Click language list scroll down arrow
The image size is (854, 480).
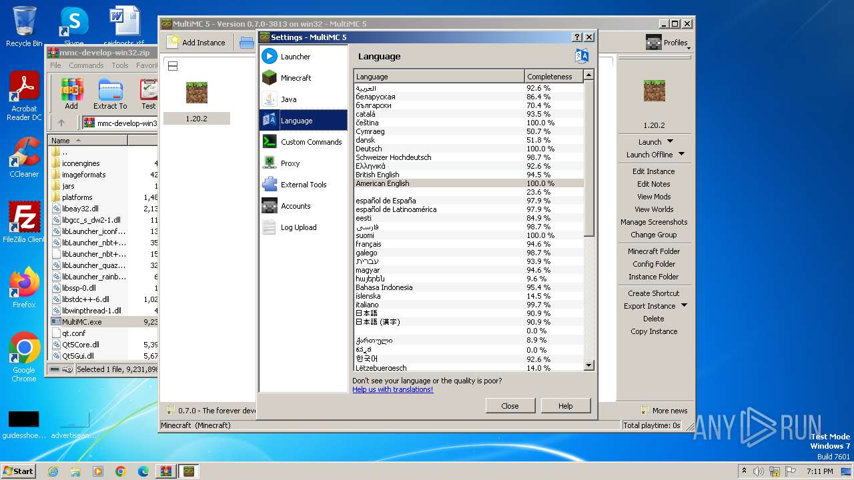tap(588, 365)
